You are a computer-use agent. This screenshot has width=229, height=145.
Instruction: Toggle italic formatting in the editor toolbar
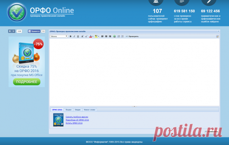(x=74, y=36)
